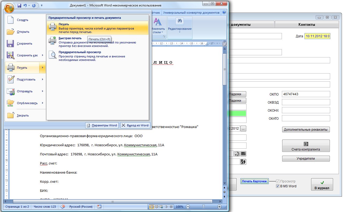The image size is (343, 212).
Task: Click the Save icon in Quick Access Toolbar
Action: [x=19, y=5]
